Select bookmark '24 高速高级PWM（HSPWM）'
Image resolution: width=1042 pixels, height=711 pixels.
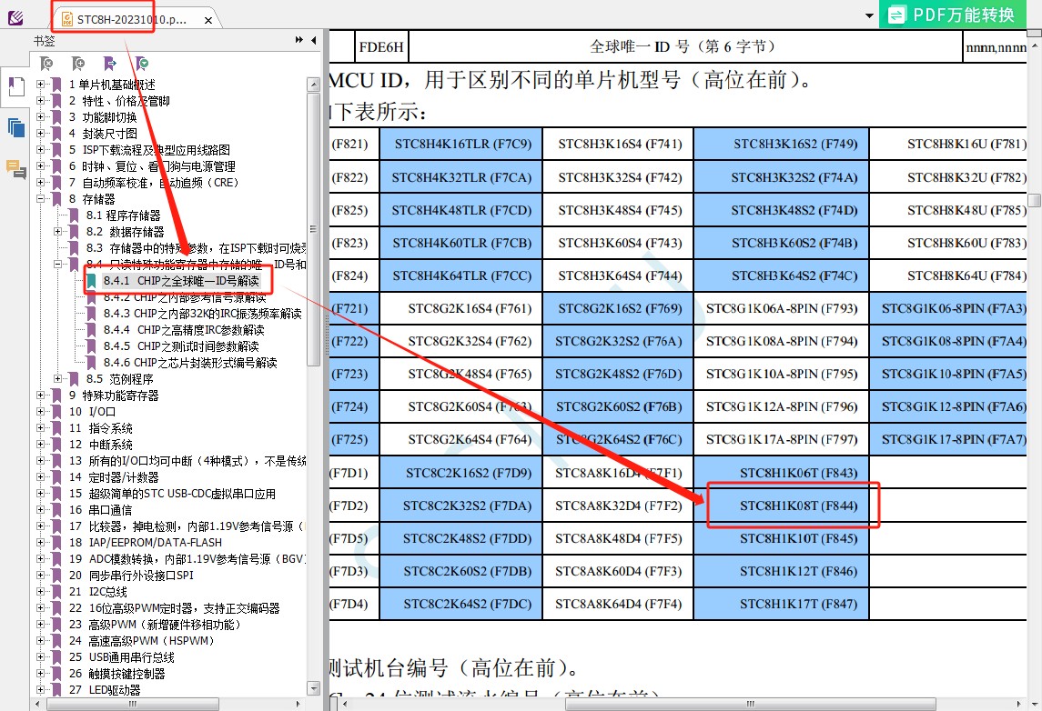coord(142,641)
